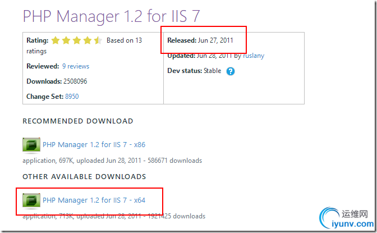Click the Reviewed: label
Image resolution: width=377 pixels, height=233 pixels.
coord(43,66)
